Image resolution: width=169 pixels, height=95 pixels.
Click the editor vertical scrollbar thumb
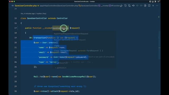tap(159, 45)
